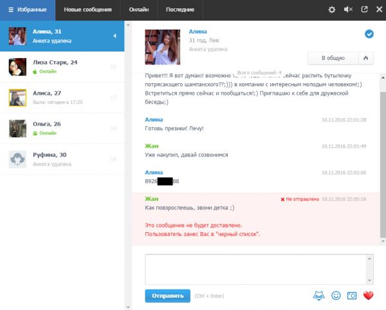Click the В общую button
Screen dimensions: 386x310
pyautogui.click(x=333, y=58)
